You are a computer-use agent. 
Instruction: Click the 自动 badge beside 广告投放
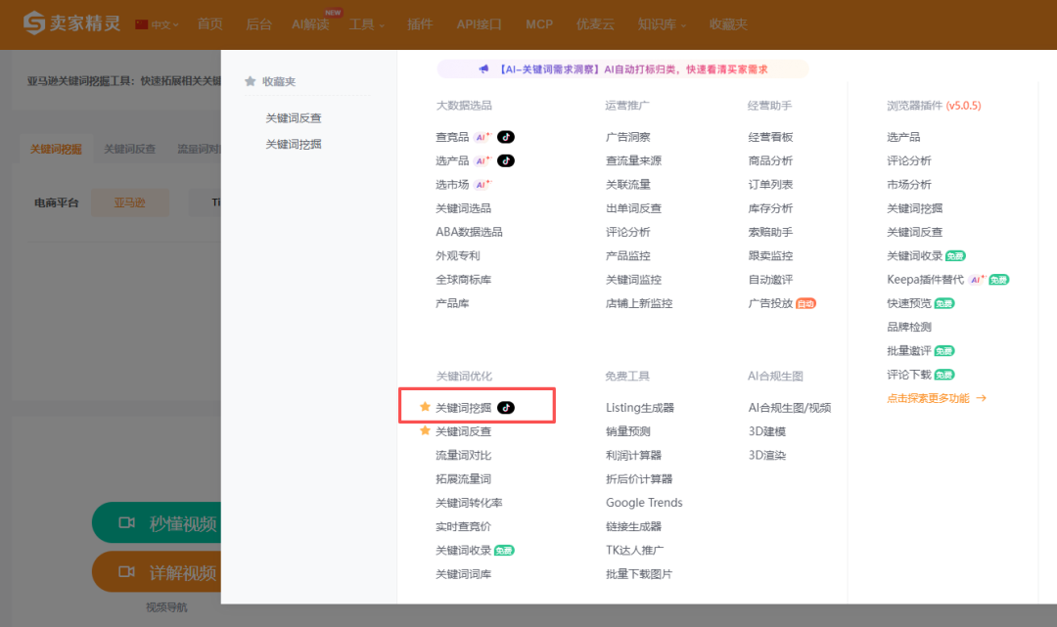click(805, 304)
